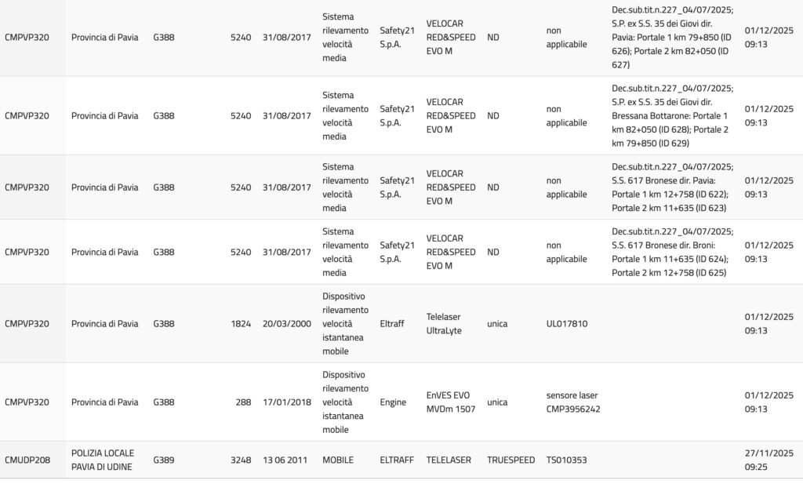The image size is (803, 484).
Task: Select the S.S. 617 Bronese dir. Broni description
Action: 672,252
